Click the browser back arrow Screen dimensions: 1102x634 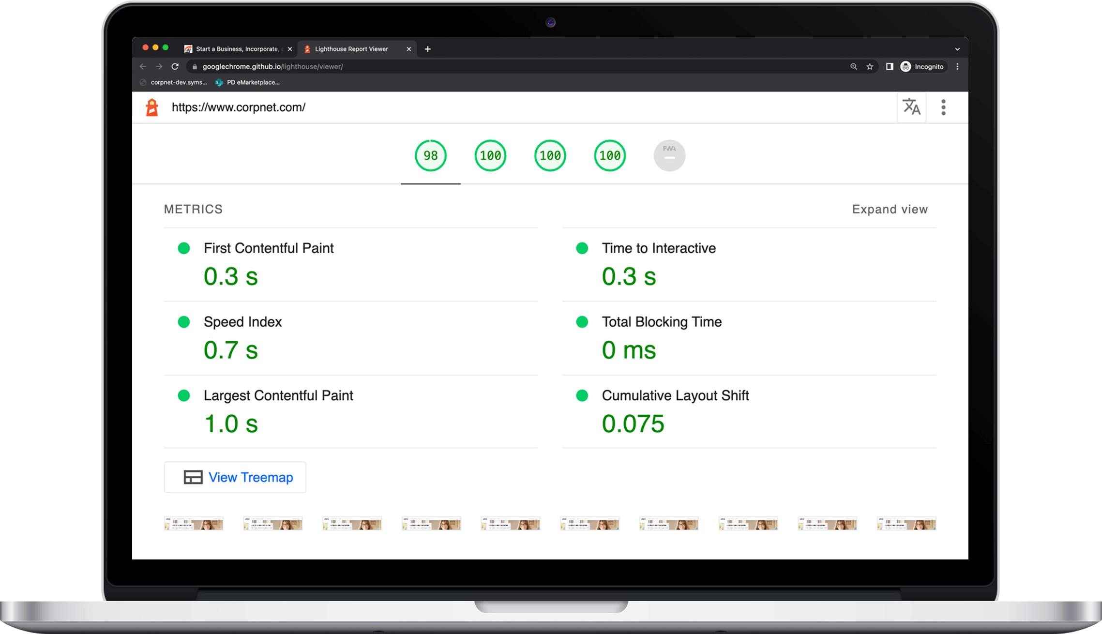click(x=143, y=67)
